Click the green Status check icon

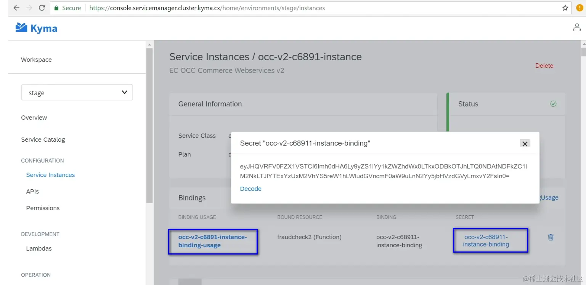click(x=553, y=104)
